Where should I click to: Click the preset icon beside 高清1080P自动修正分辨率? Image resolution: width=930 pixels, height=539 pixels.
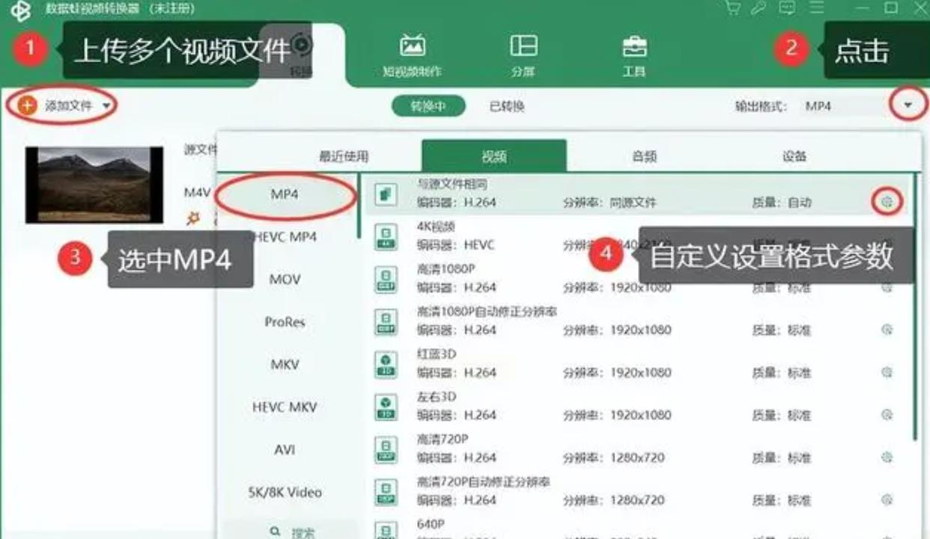click(x=385, y=322)
